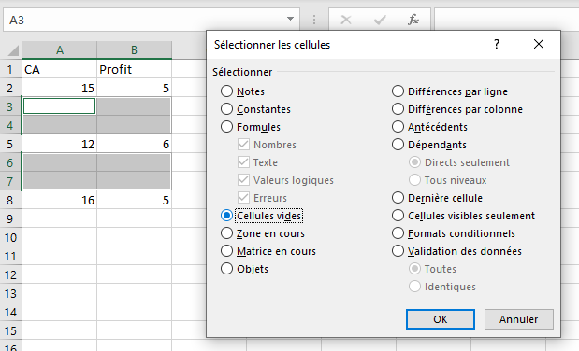Click cell A1 containing CA
Image resolution: width=579 pixels, height=351 pixels.
pyautogui.click(x=60, y=69)
